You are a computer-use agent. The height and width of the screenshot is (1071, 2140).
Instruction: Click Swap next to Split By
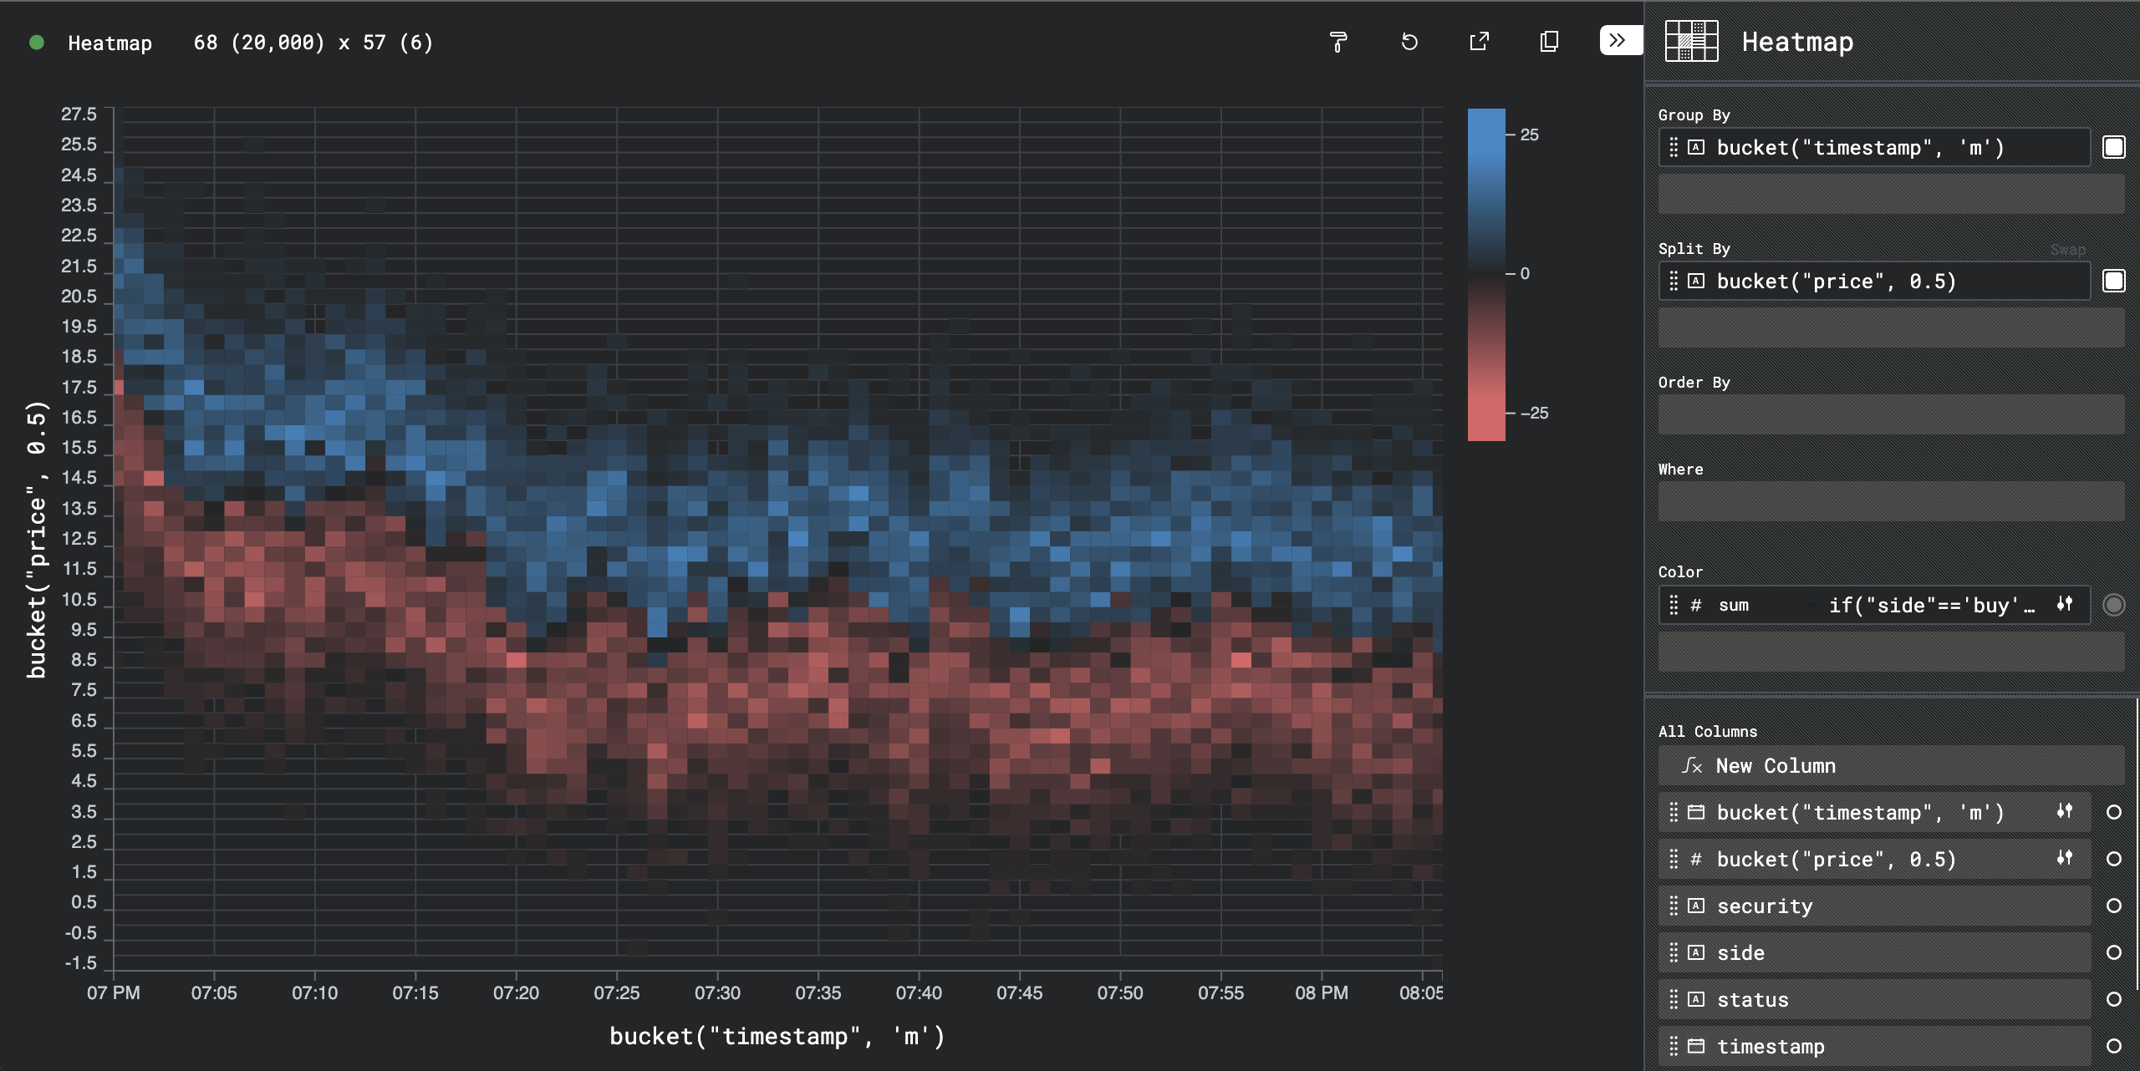[2067, 250]
